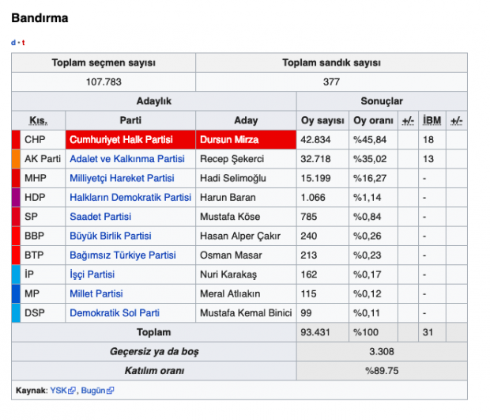Click the underlined İBM column header
The image size is (490, 420).
point(432,120)
